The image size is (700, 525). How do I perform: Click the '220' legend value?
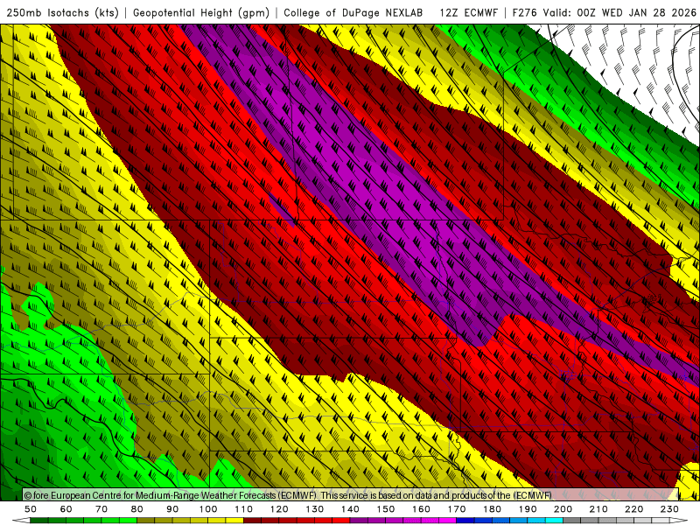(x=633, y=509)
